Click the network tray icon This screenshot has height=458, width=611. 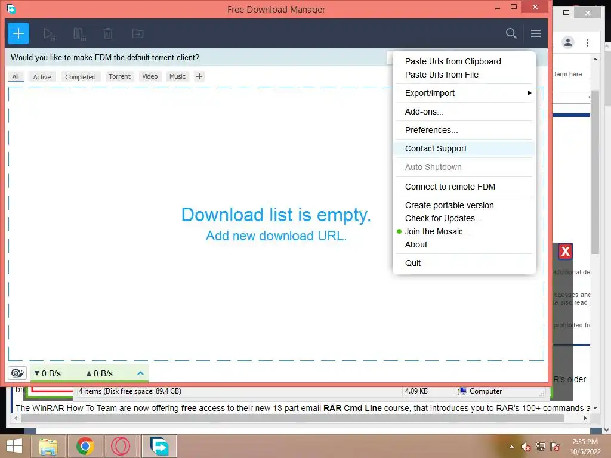point(541,447)
